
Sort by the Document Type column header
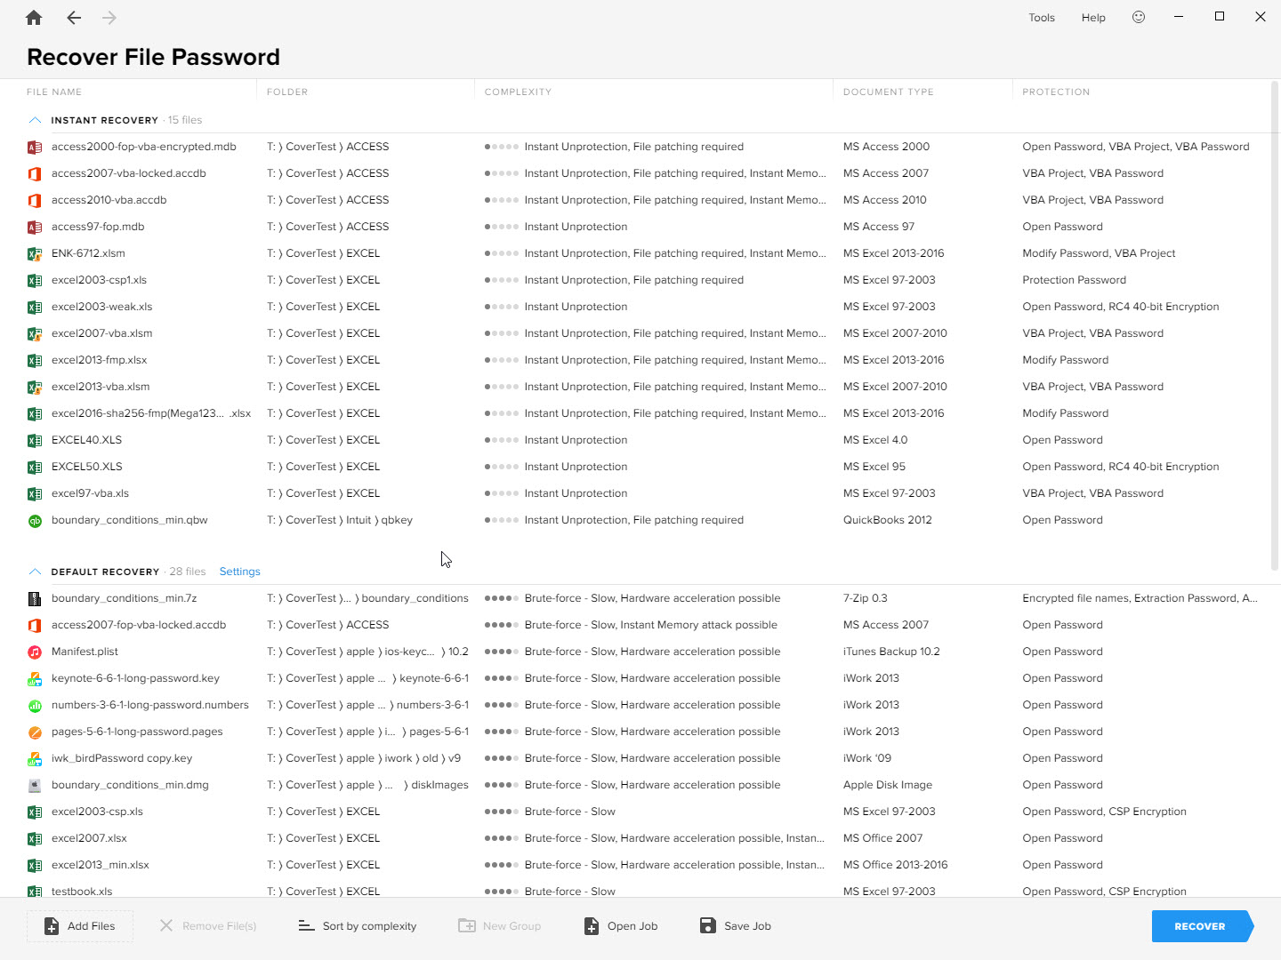click(x=889, y=92)
